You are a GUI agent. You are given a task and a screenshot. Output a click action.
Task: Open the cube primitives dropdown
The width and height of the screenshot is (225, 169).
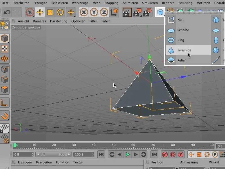(160, 12)
